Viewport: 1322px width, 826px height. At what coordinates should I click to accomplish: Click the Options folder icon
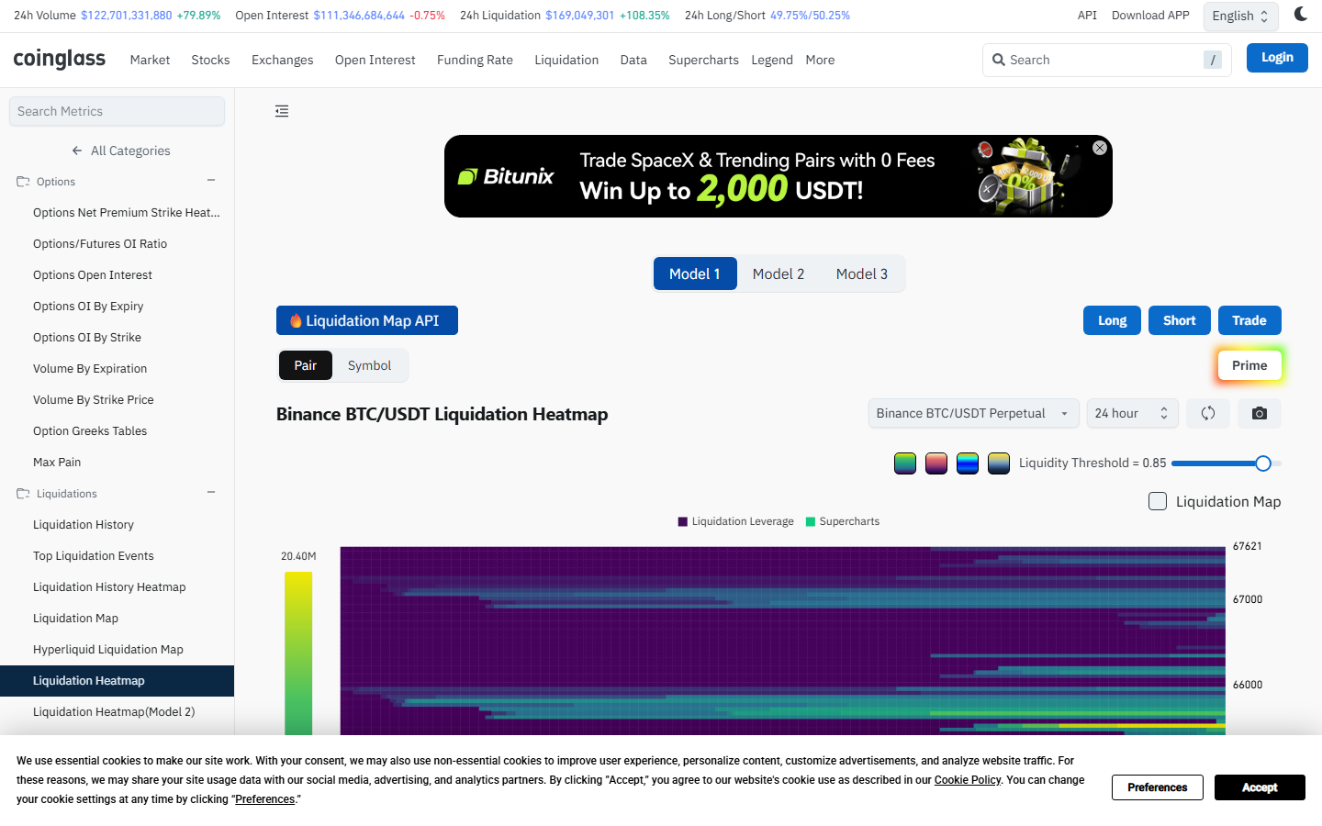(x=23, y=182)
